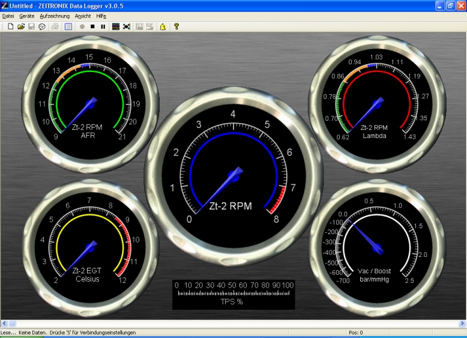Viewport: 467px width, 338px height.
Task: Click the right arrow of horizontal scrollbar
Action: pyautogui.click(x=462, y=323)
